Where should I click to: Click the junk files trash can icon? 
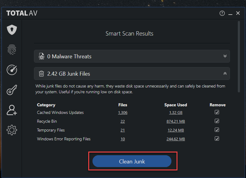[42, 74]
